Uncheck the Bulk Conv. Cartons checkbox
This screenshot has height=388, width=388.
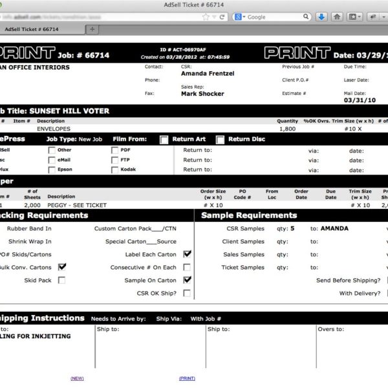62,267
